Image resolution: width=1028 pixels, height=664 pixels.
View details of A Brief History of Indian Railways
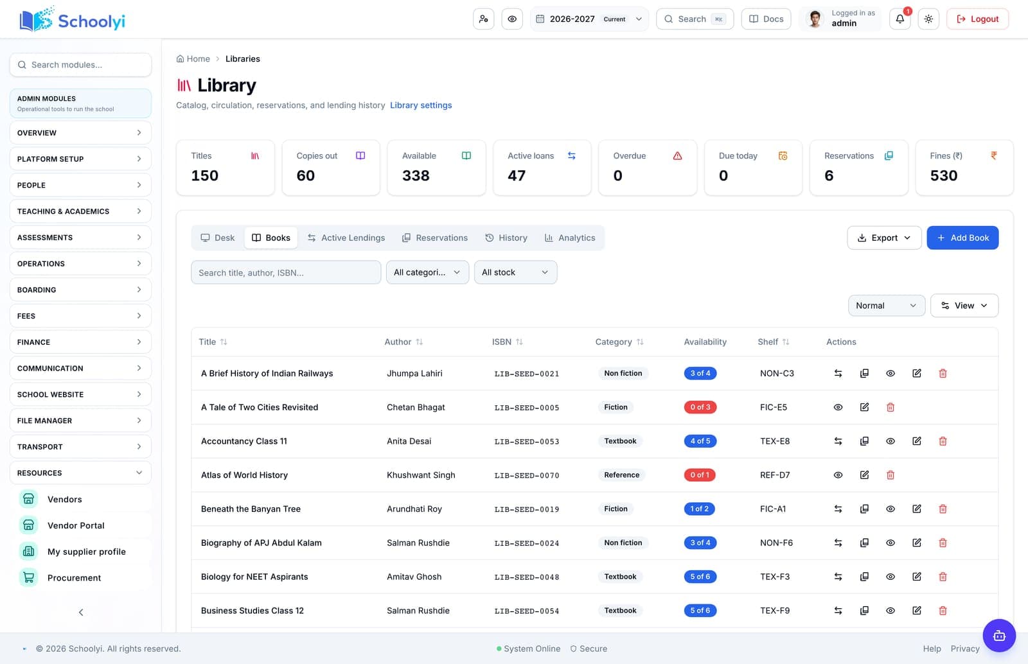click(x=891, y=373)
